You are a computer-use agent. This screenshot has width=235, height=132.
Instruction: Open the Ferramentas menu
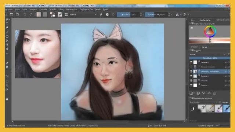click(x=72, y=10)
